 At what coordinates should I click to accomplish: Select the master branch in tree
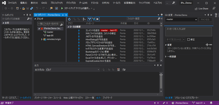(x=50, y=32)
